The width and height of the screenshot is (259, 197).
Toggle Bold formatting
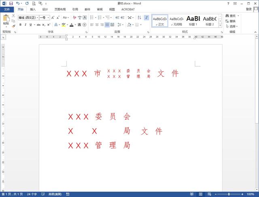(x=20, y=25)
